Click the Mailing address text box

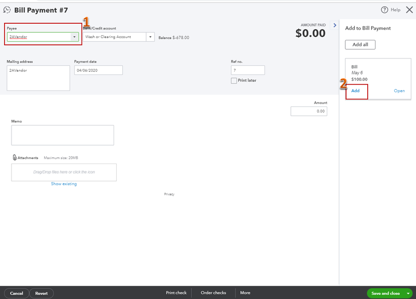(x=38, y=78)
